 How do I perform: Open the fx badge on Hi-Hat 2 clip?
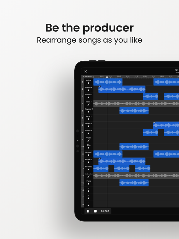point(99,158)
